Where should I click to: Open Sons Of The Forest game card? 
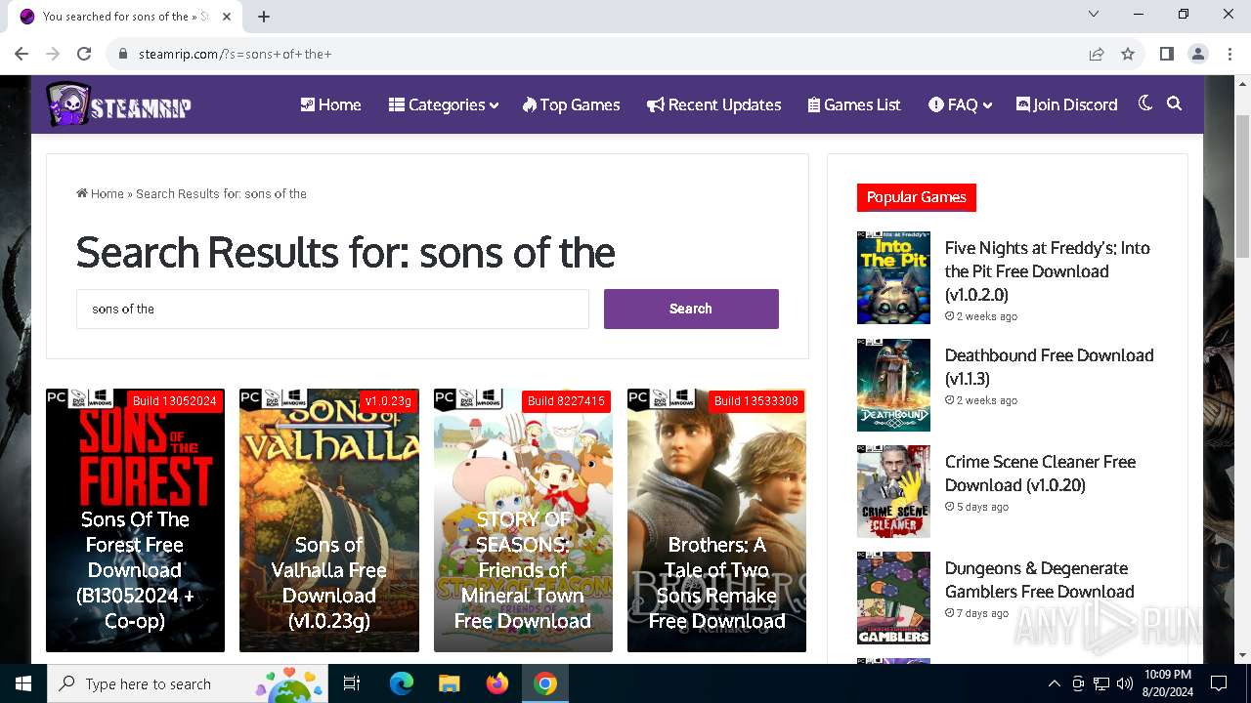point(135,520)
